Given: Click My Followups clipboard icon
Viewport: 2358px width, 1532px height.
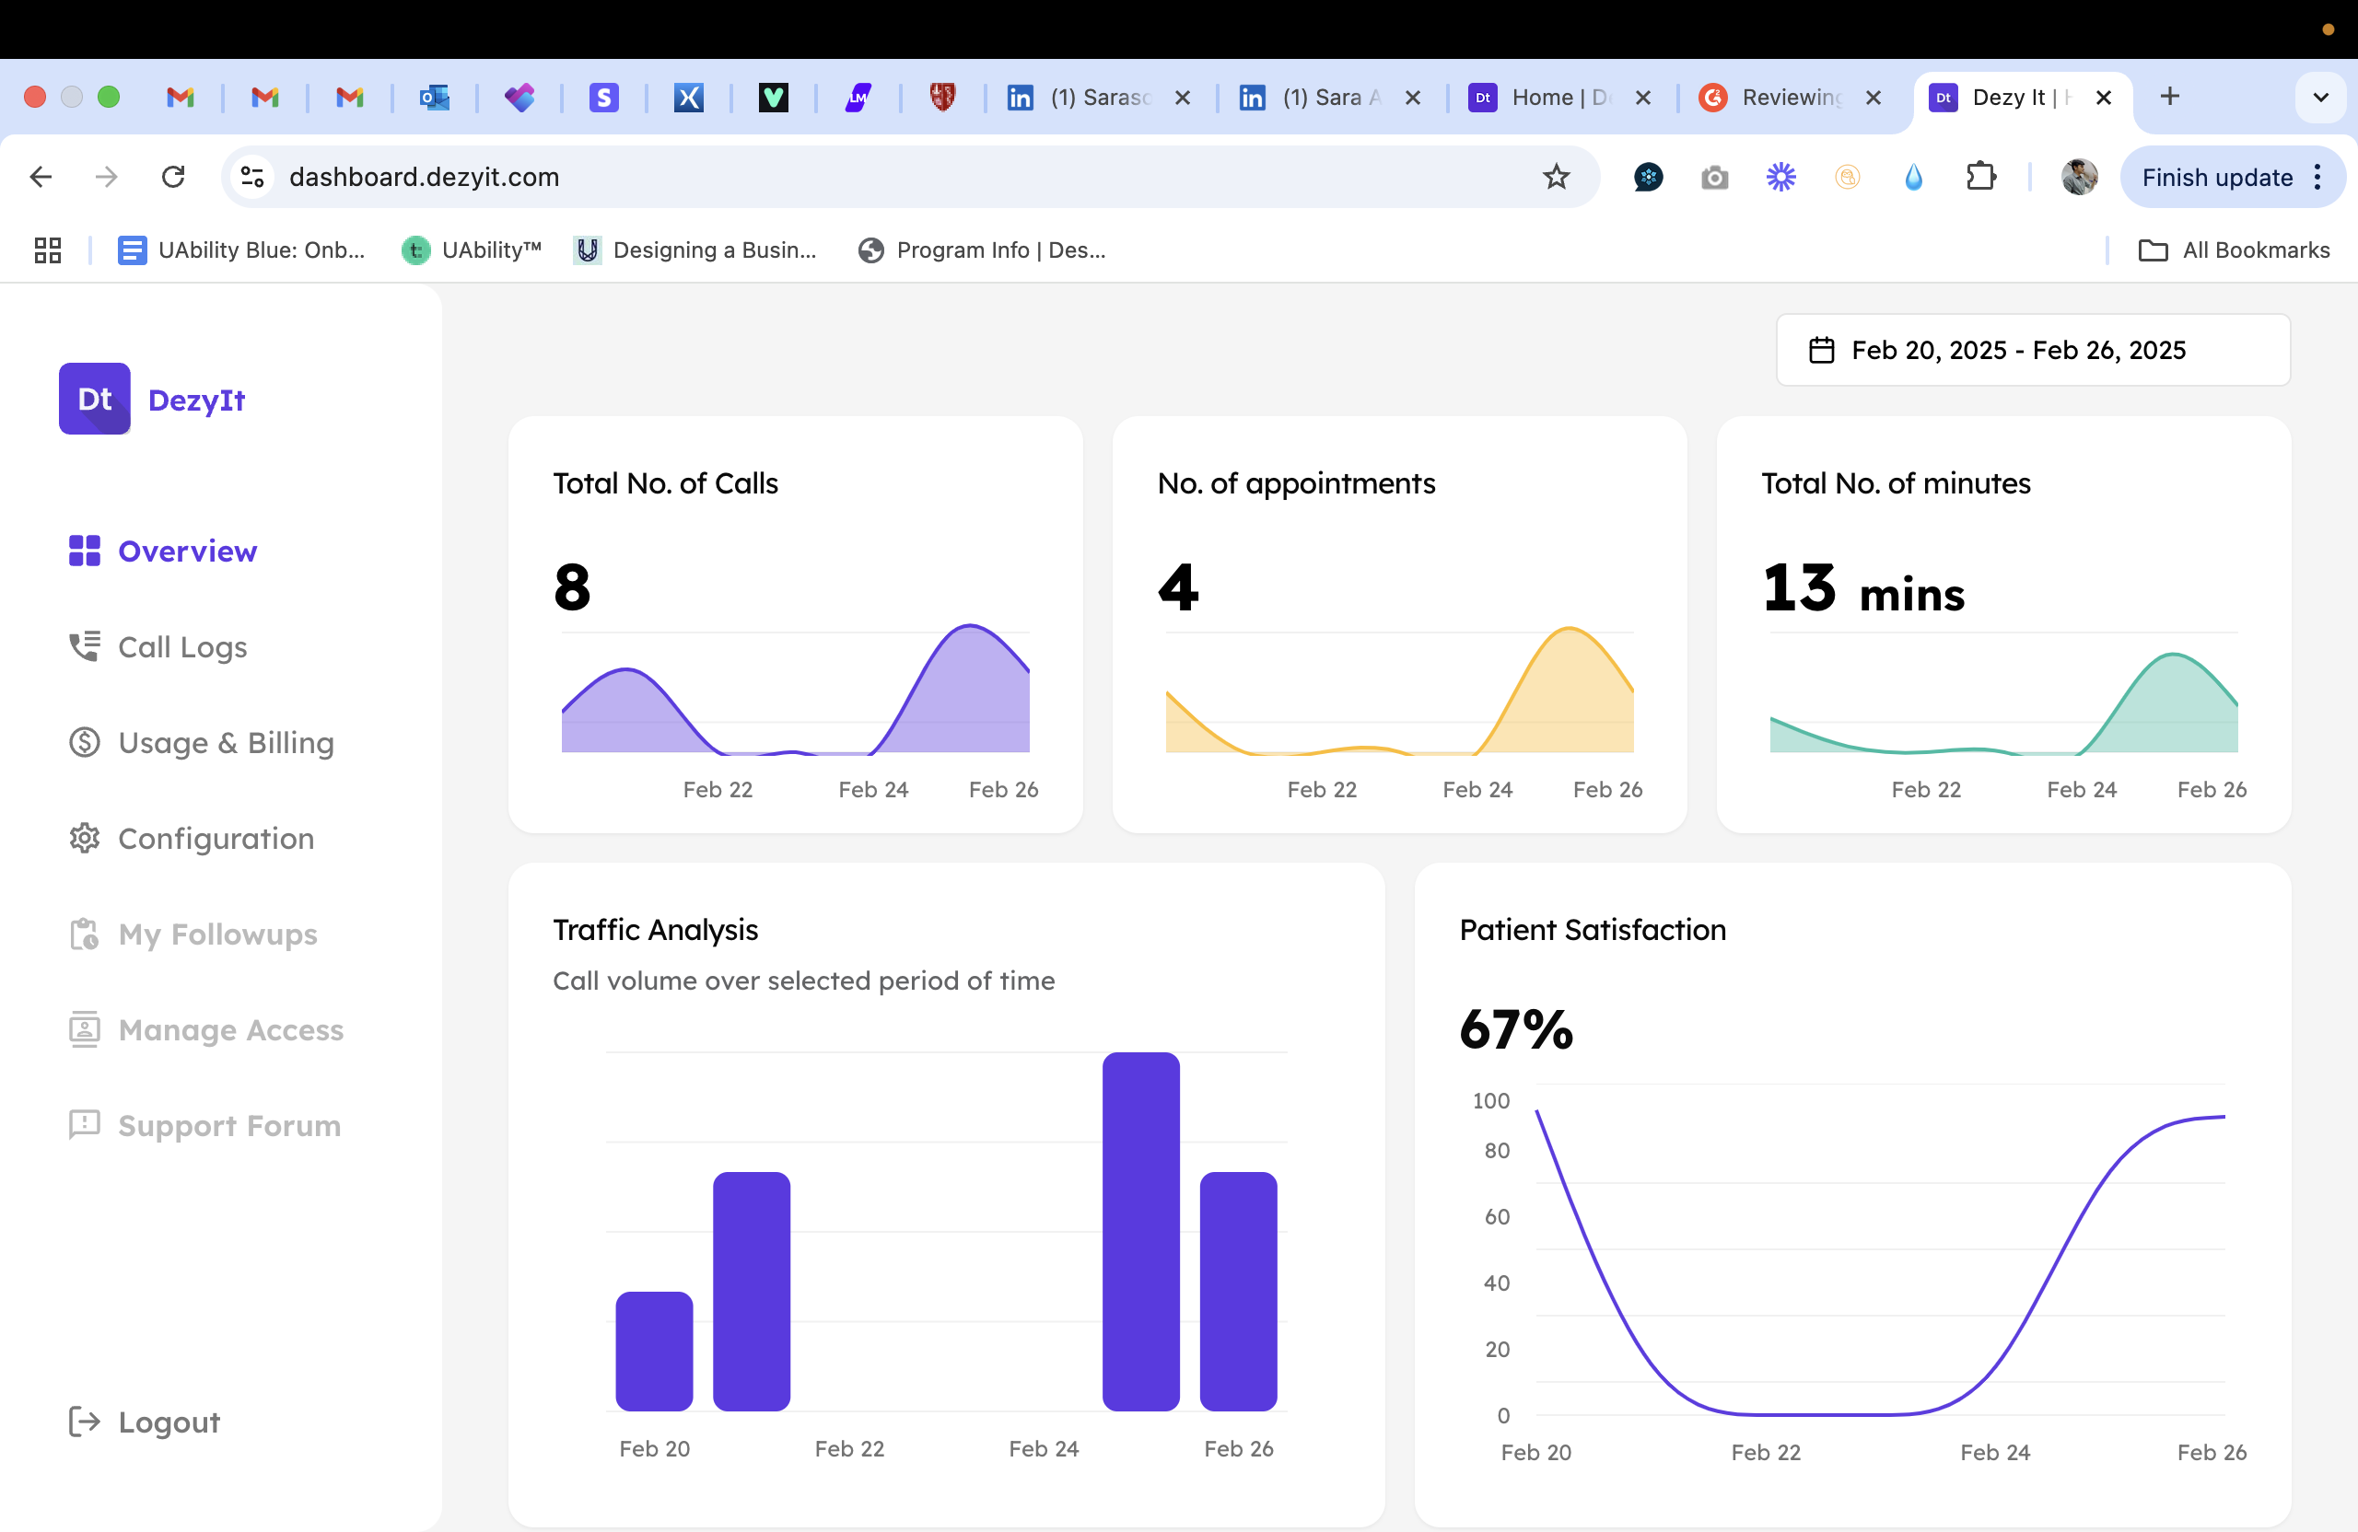Looking at the screenshot, I should point(84,934).
